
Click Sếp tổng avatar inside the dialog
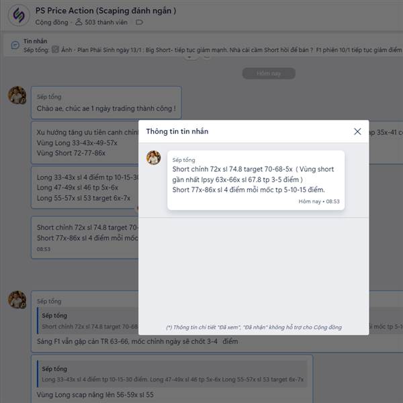click(x=153, y=158)
